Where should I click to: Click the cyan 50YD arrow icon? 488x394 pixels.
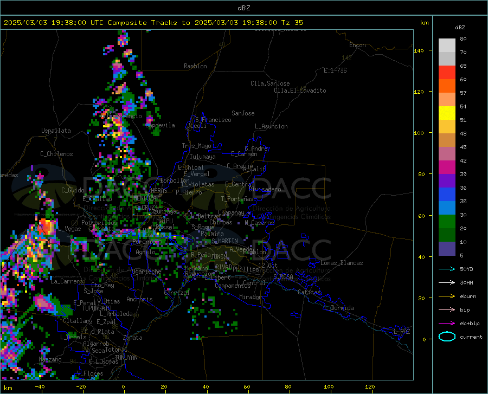click(x=447, y=269)
